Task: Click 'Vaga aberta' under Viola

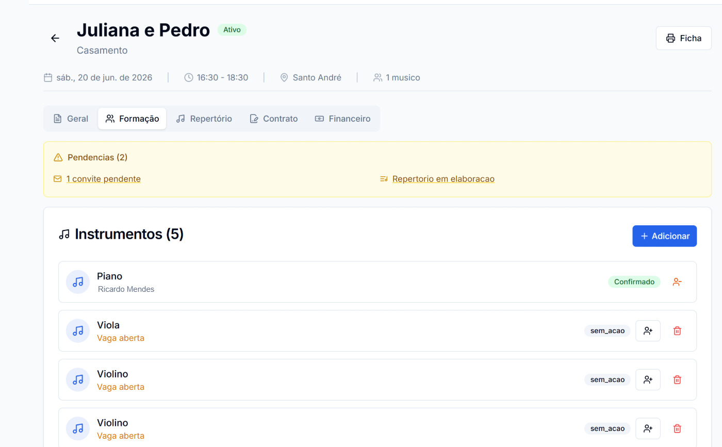Action: (121, 338)
